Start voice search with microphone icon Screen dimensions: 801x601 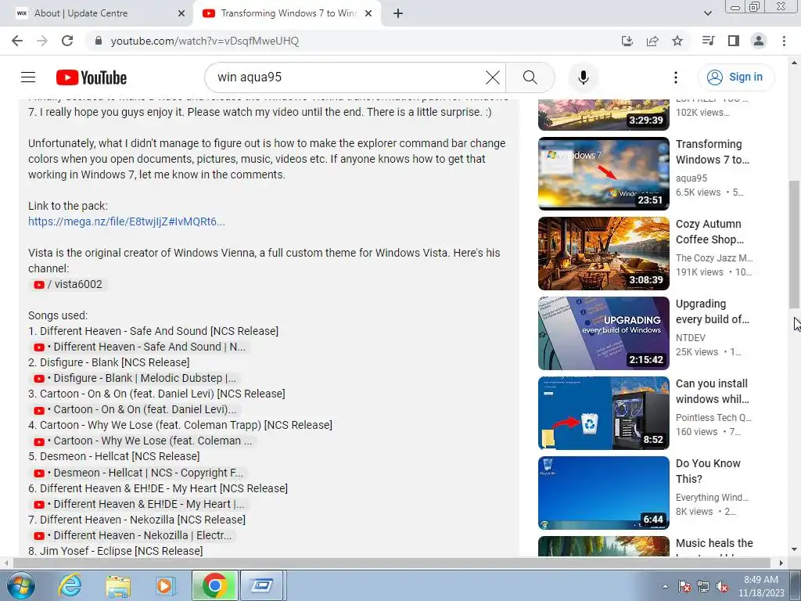[x=584, y=77]
